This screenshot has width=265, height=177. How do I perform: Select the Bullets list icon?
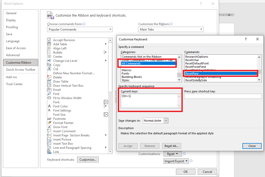pyautogui.click(x=49, y=53)
